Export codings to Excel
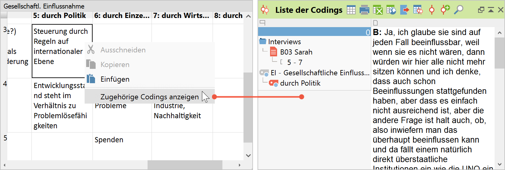This screenshot has width=505, height=170. [x=378, y=10]
